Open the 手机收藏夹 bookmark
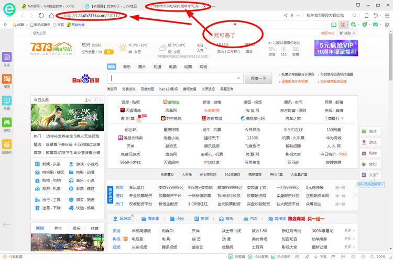The width and height of the screenshot is (393, 260). tap(40, 25)
